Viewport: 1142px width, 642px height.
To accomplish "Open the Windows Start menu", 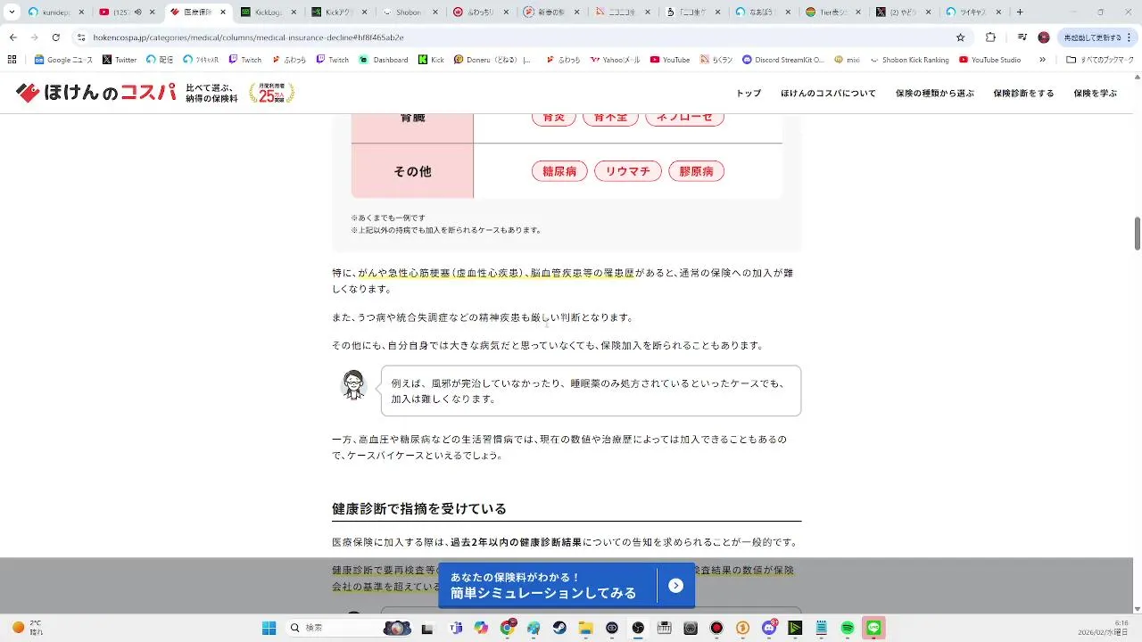I will click(x=269, y=628).
